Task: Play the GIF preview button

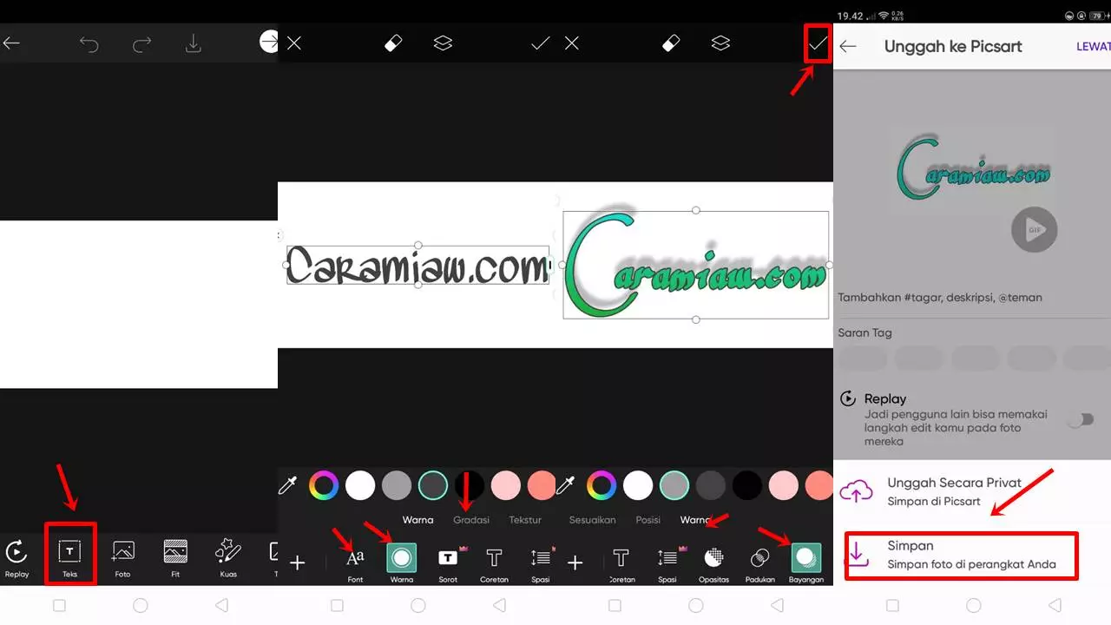Action: [1034, 230]
